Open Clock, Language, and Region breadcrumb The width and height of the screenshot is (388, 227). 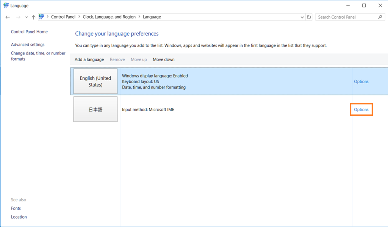point(109,17)
